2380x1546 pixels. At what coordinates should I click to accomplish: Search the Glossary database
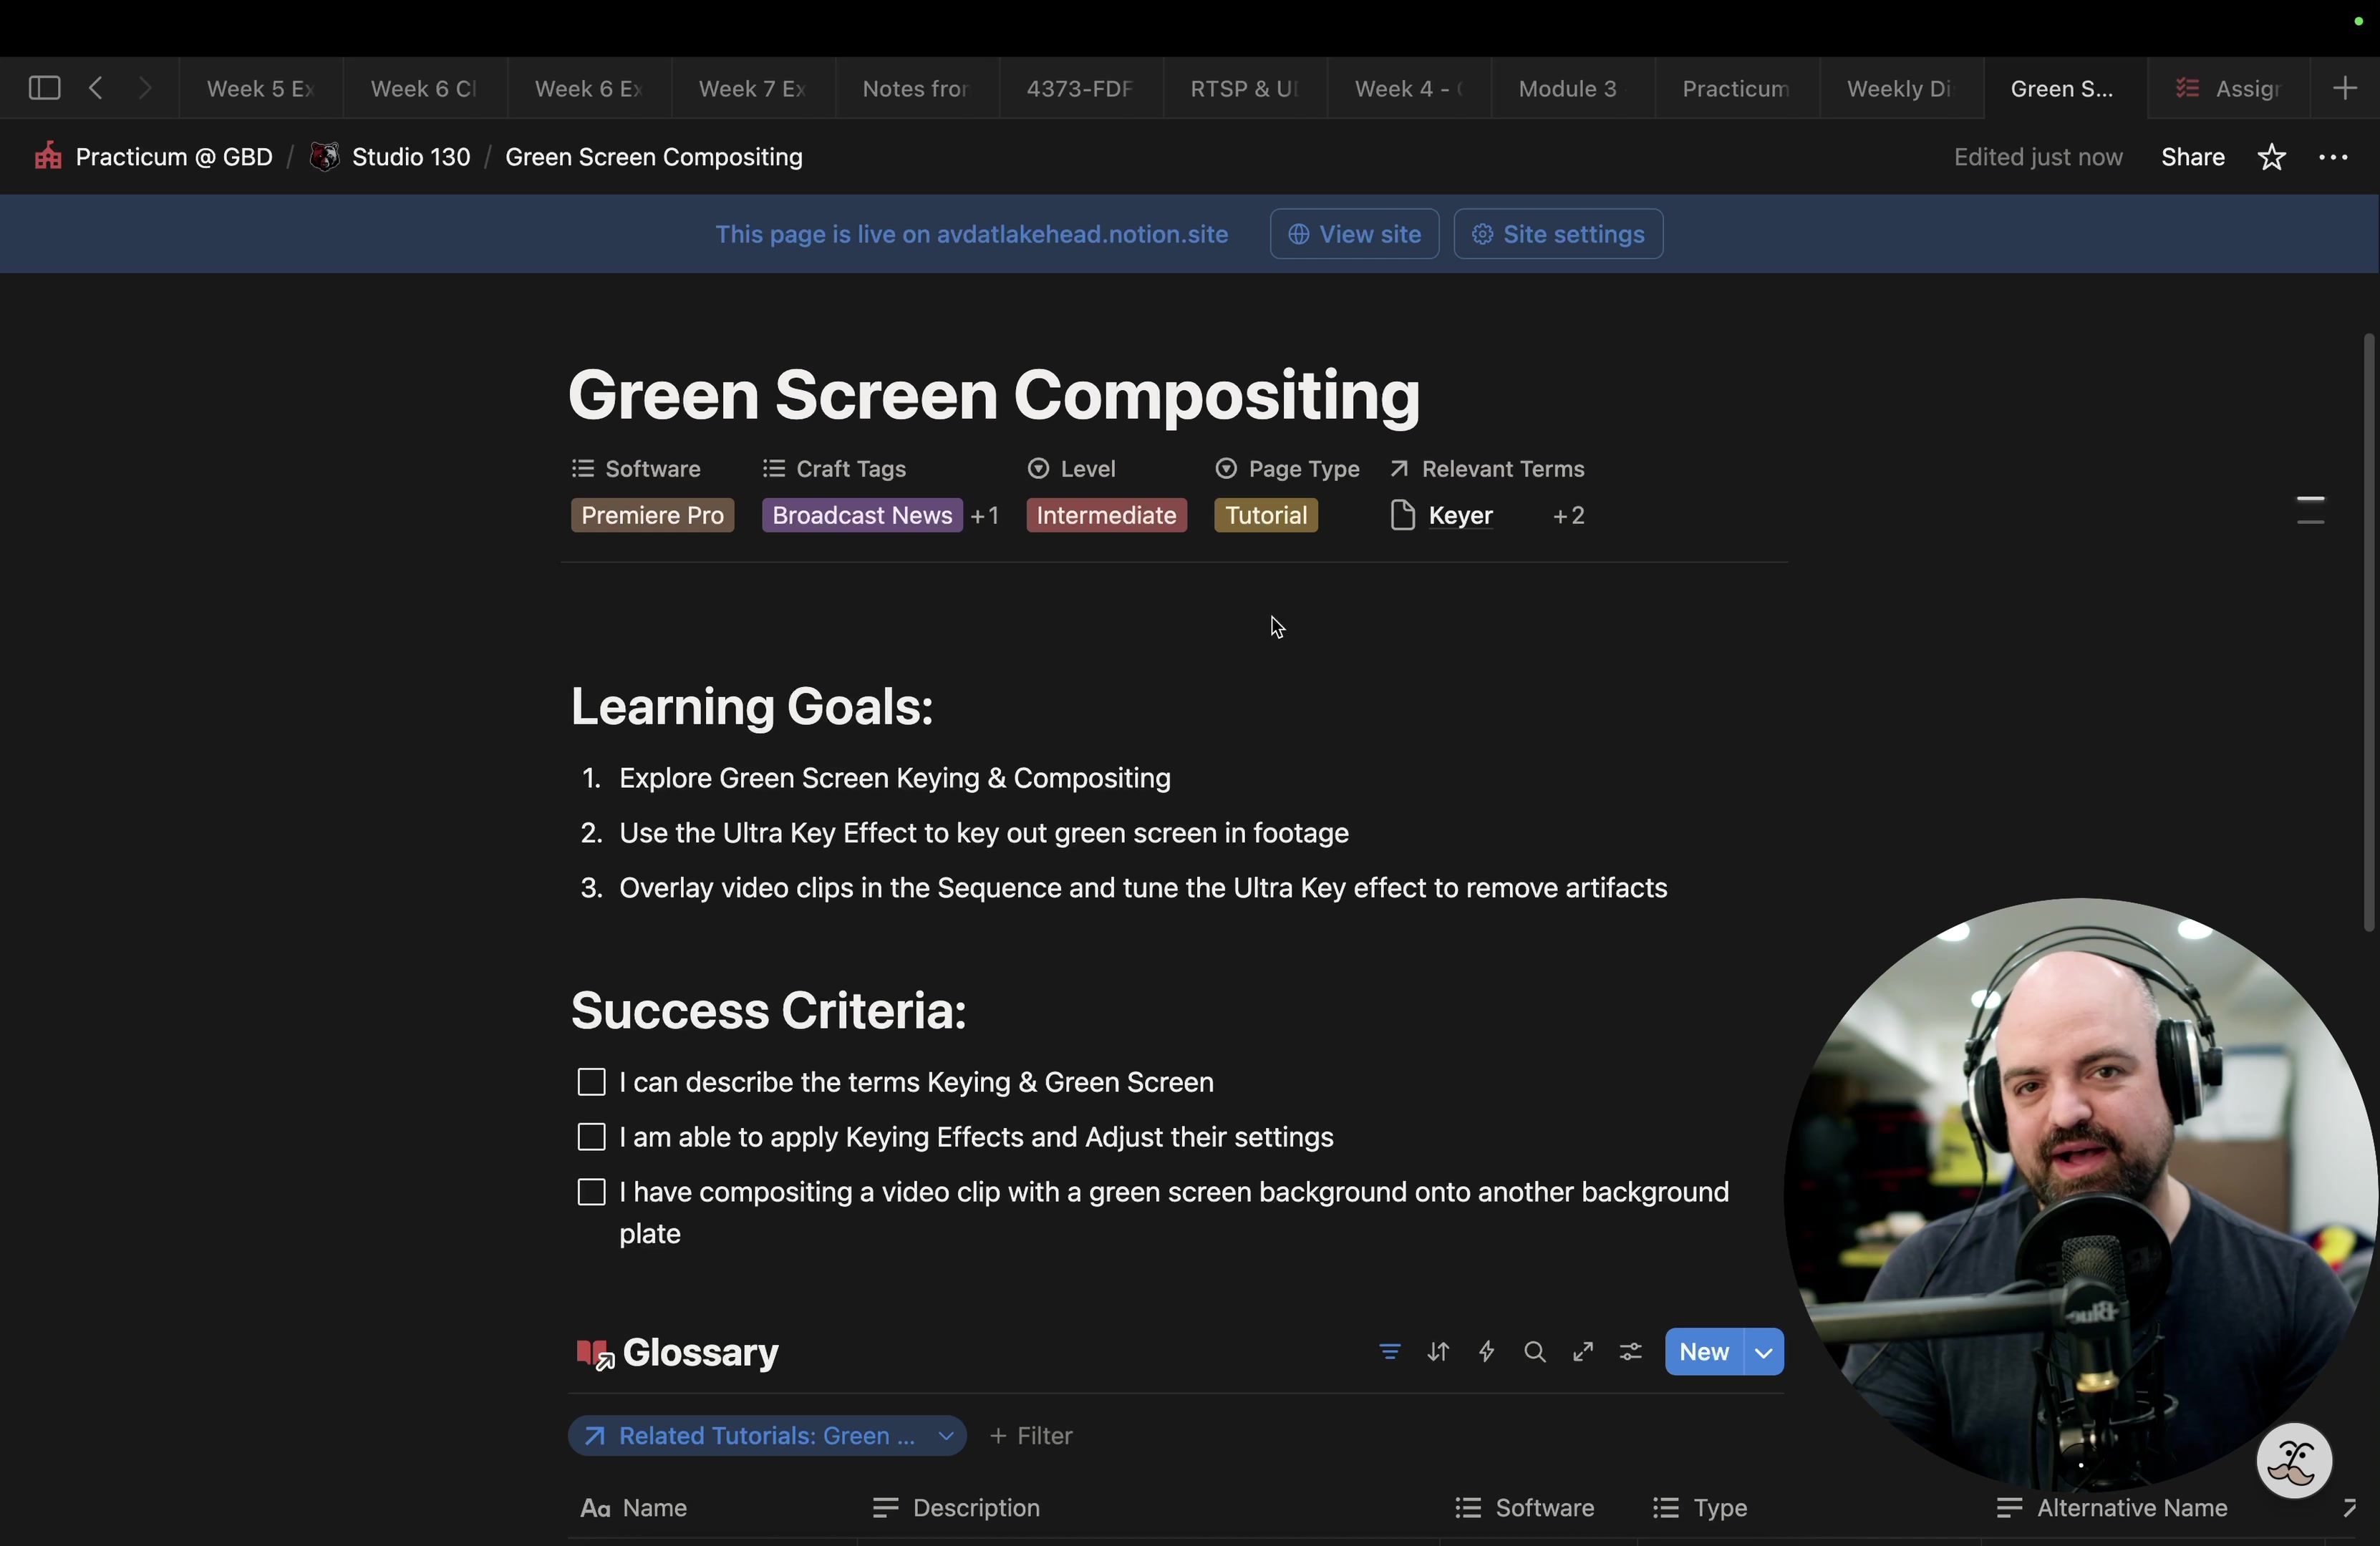1534,1352
